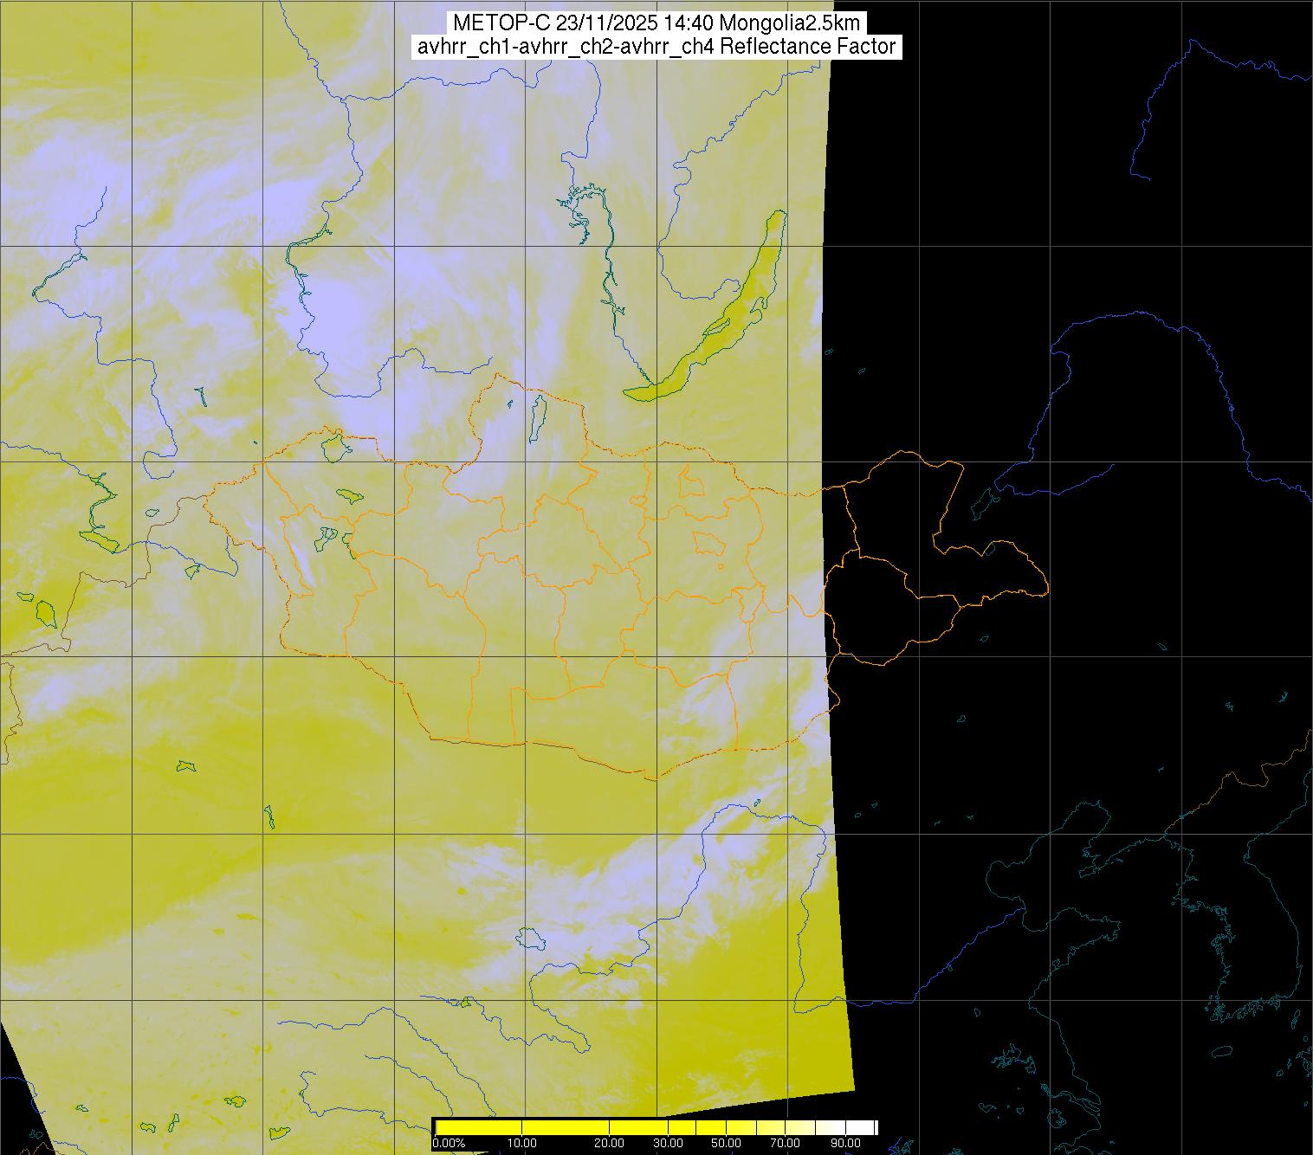This screenshot has height=1155, width=1313.
Task: Click the bright white cloud band south of Mongolia
Action: 606,892
